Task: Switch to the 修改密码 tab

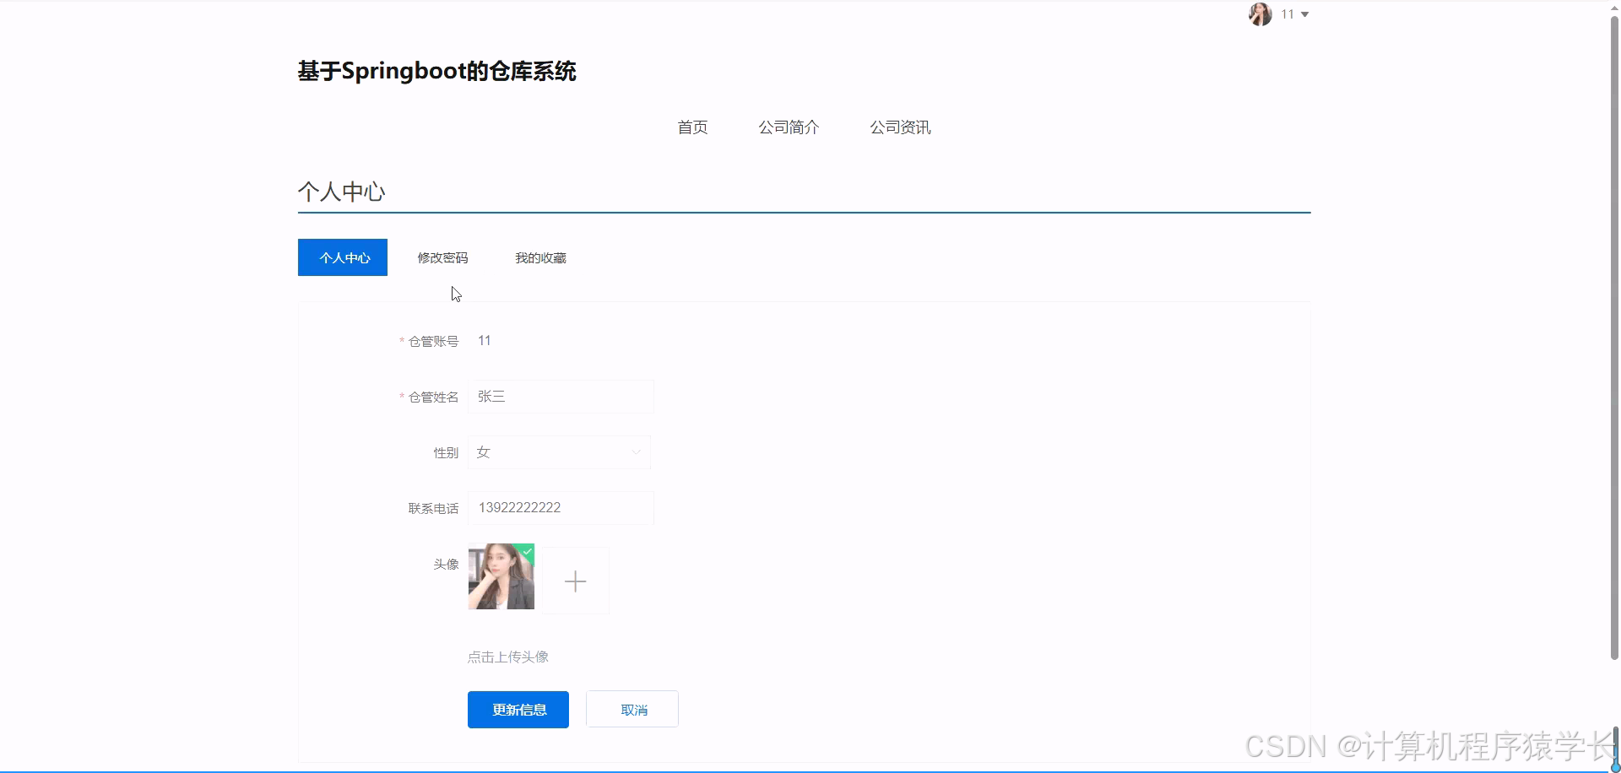Action: 442,257
